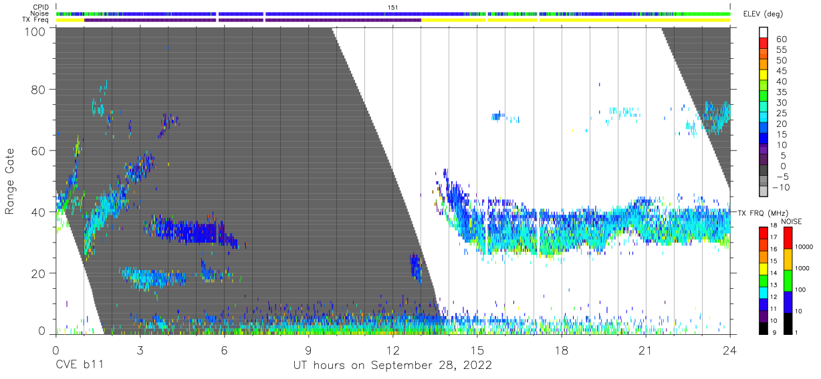821x379 pixels.
Task: Click the blue-green Noise indicator strip
Action: coord(393,13)
